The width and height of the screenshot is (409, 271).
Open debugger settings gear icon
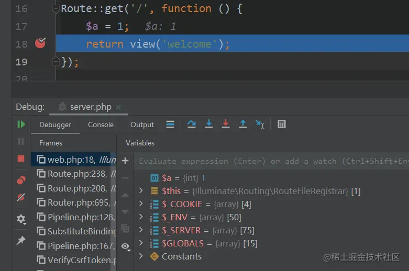pyautogui.click(x=21, y=219)
